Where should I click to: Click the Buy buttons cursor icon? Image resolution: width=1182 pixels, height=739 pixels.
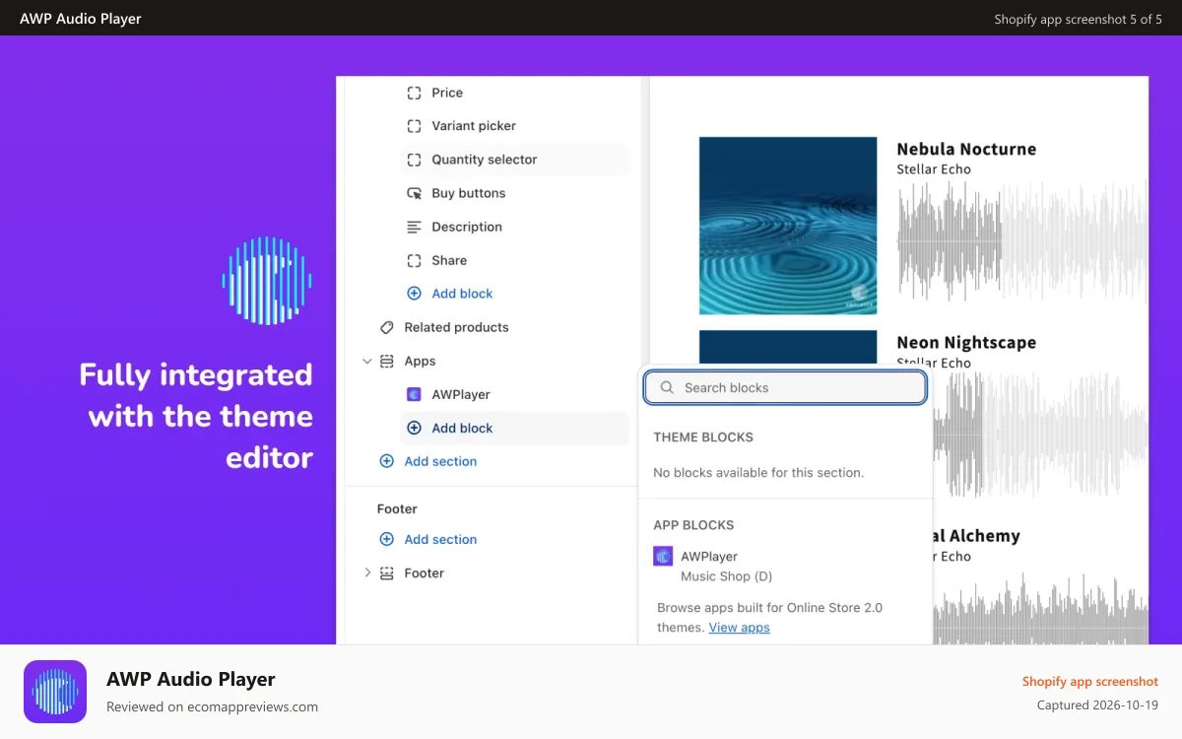[x=414, y=193]
